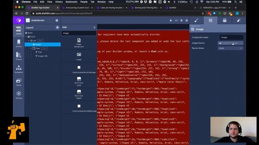Click the play preview icon

(x=171, y=21)
